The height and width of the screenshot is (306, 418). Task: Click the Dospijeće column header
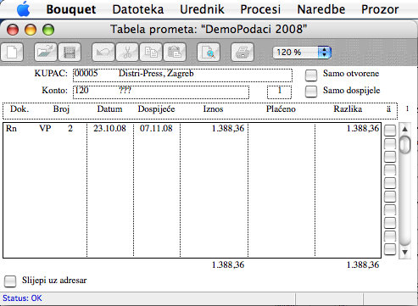[156, 109]
